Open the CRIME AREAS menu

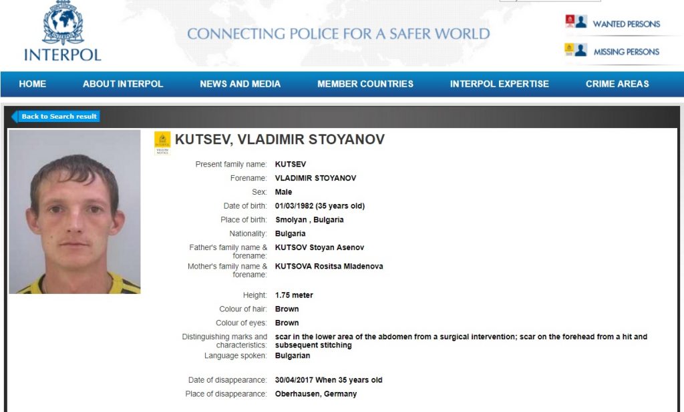click(617, 83)
